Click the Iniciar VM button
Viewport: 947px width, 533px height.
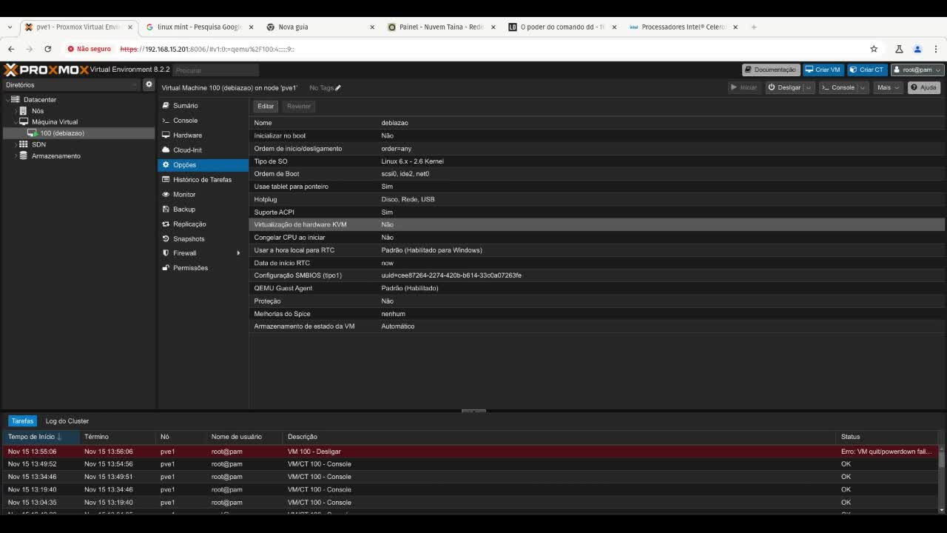[x=744, y=87]
